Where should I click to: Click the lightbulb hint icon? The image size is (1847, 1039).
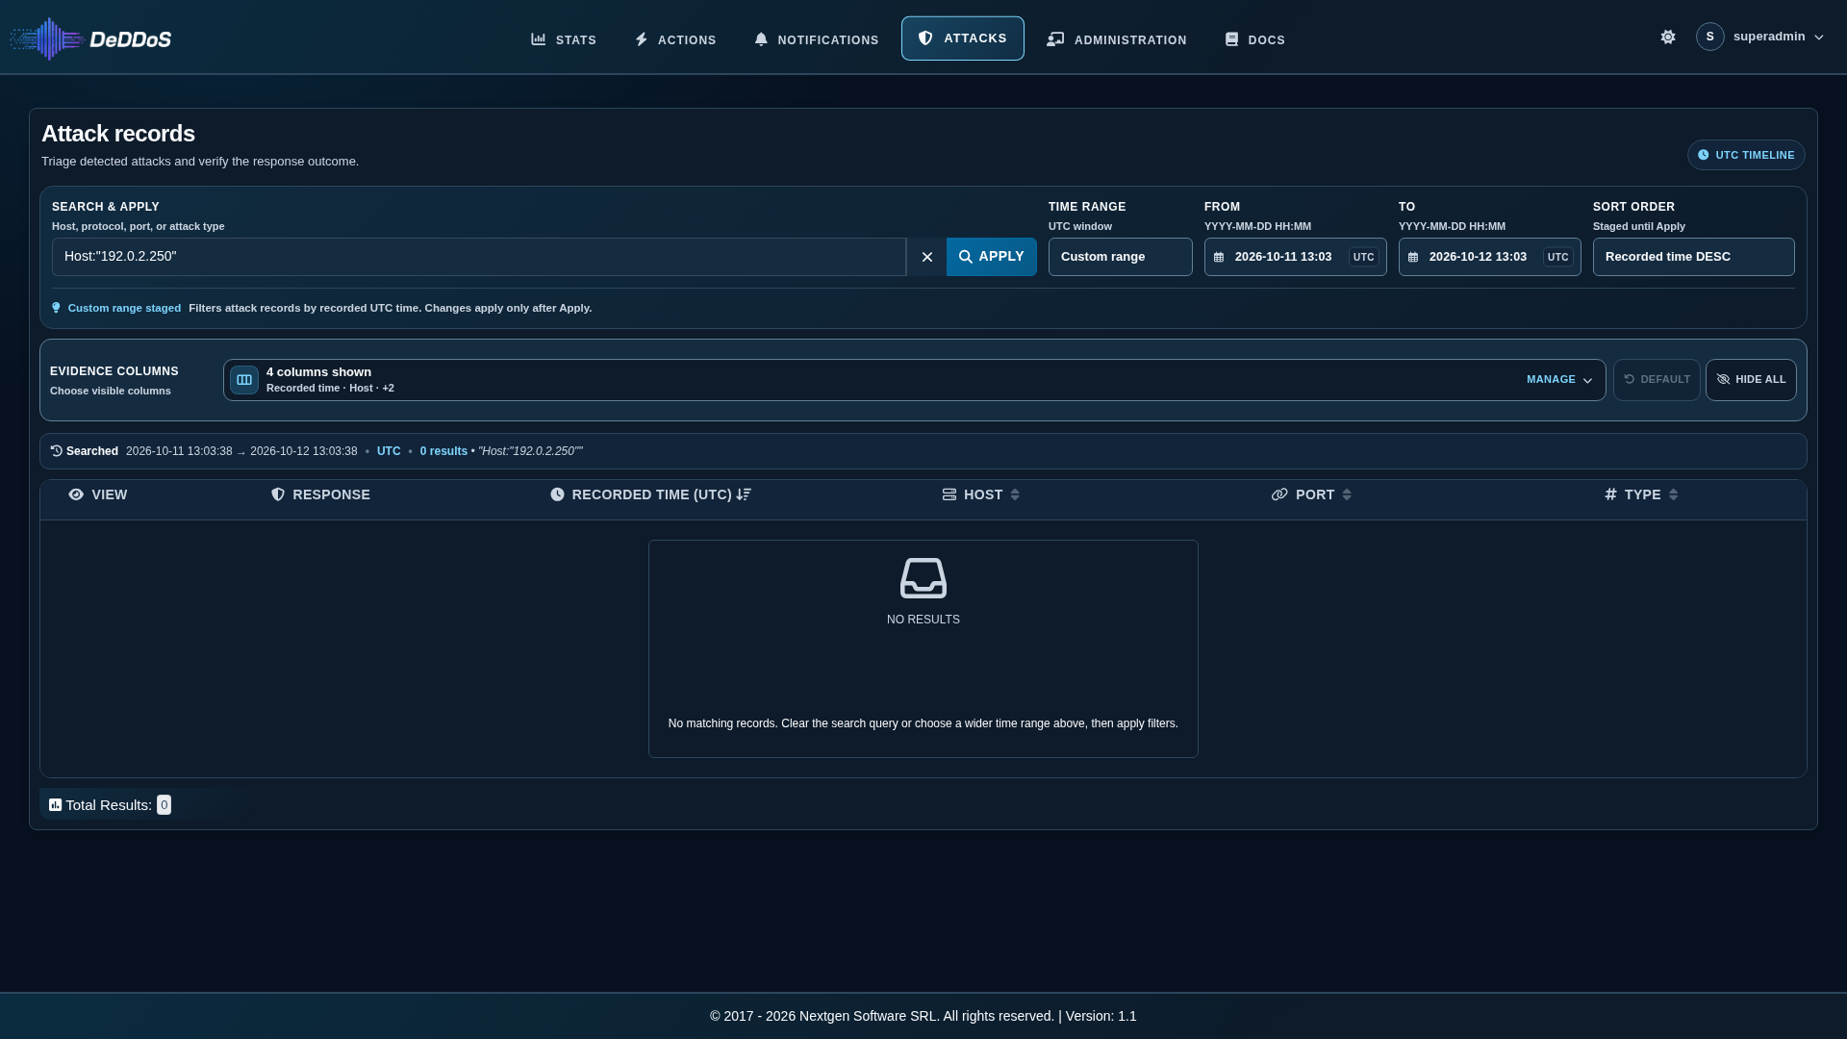(56, 308)
